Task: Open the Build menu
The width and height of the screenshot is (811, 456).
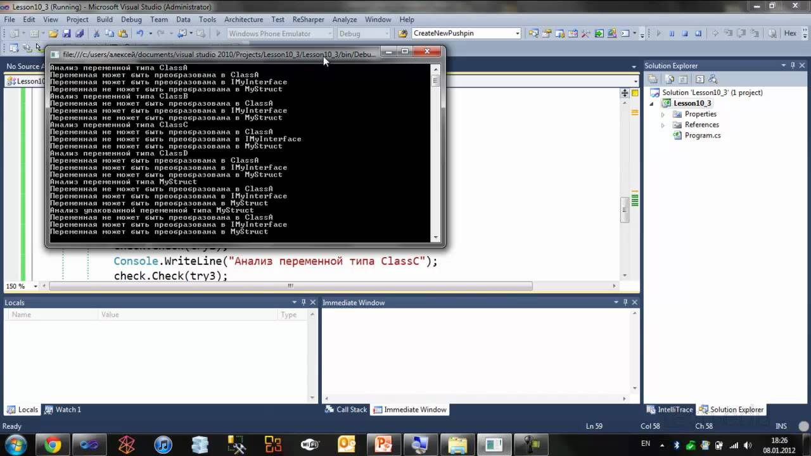Action: pyautogui.click(x=105, y=20)
